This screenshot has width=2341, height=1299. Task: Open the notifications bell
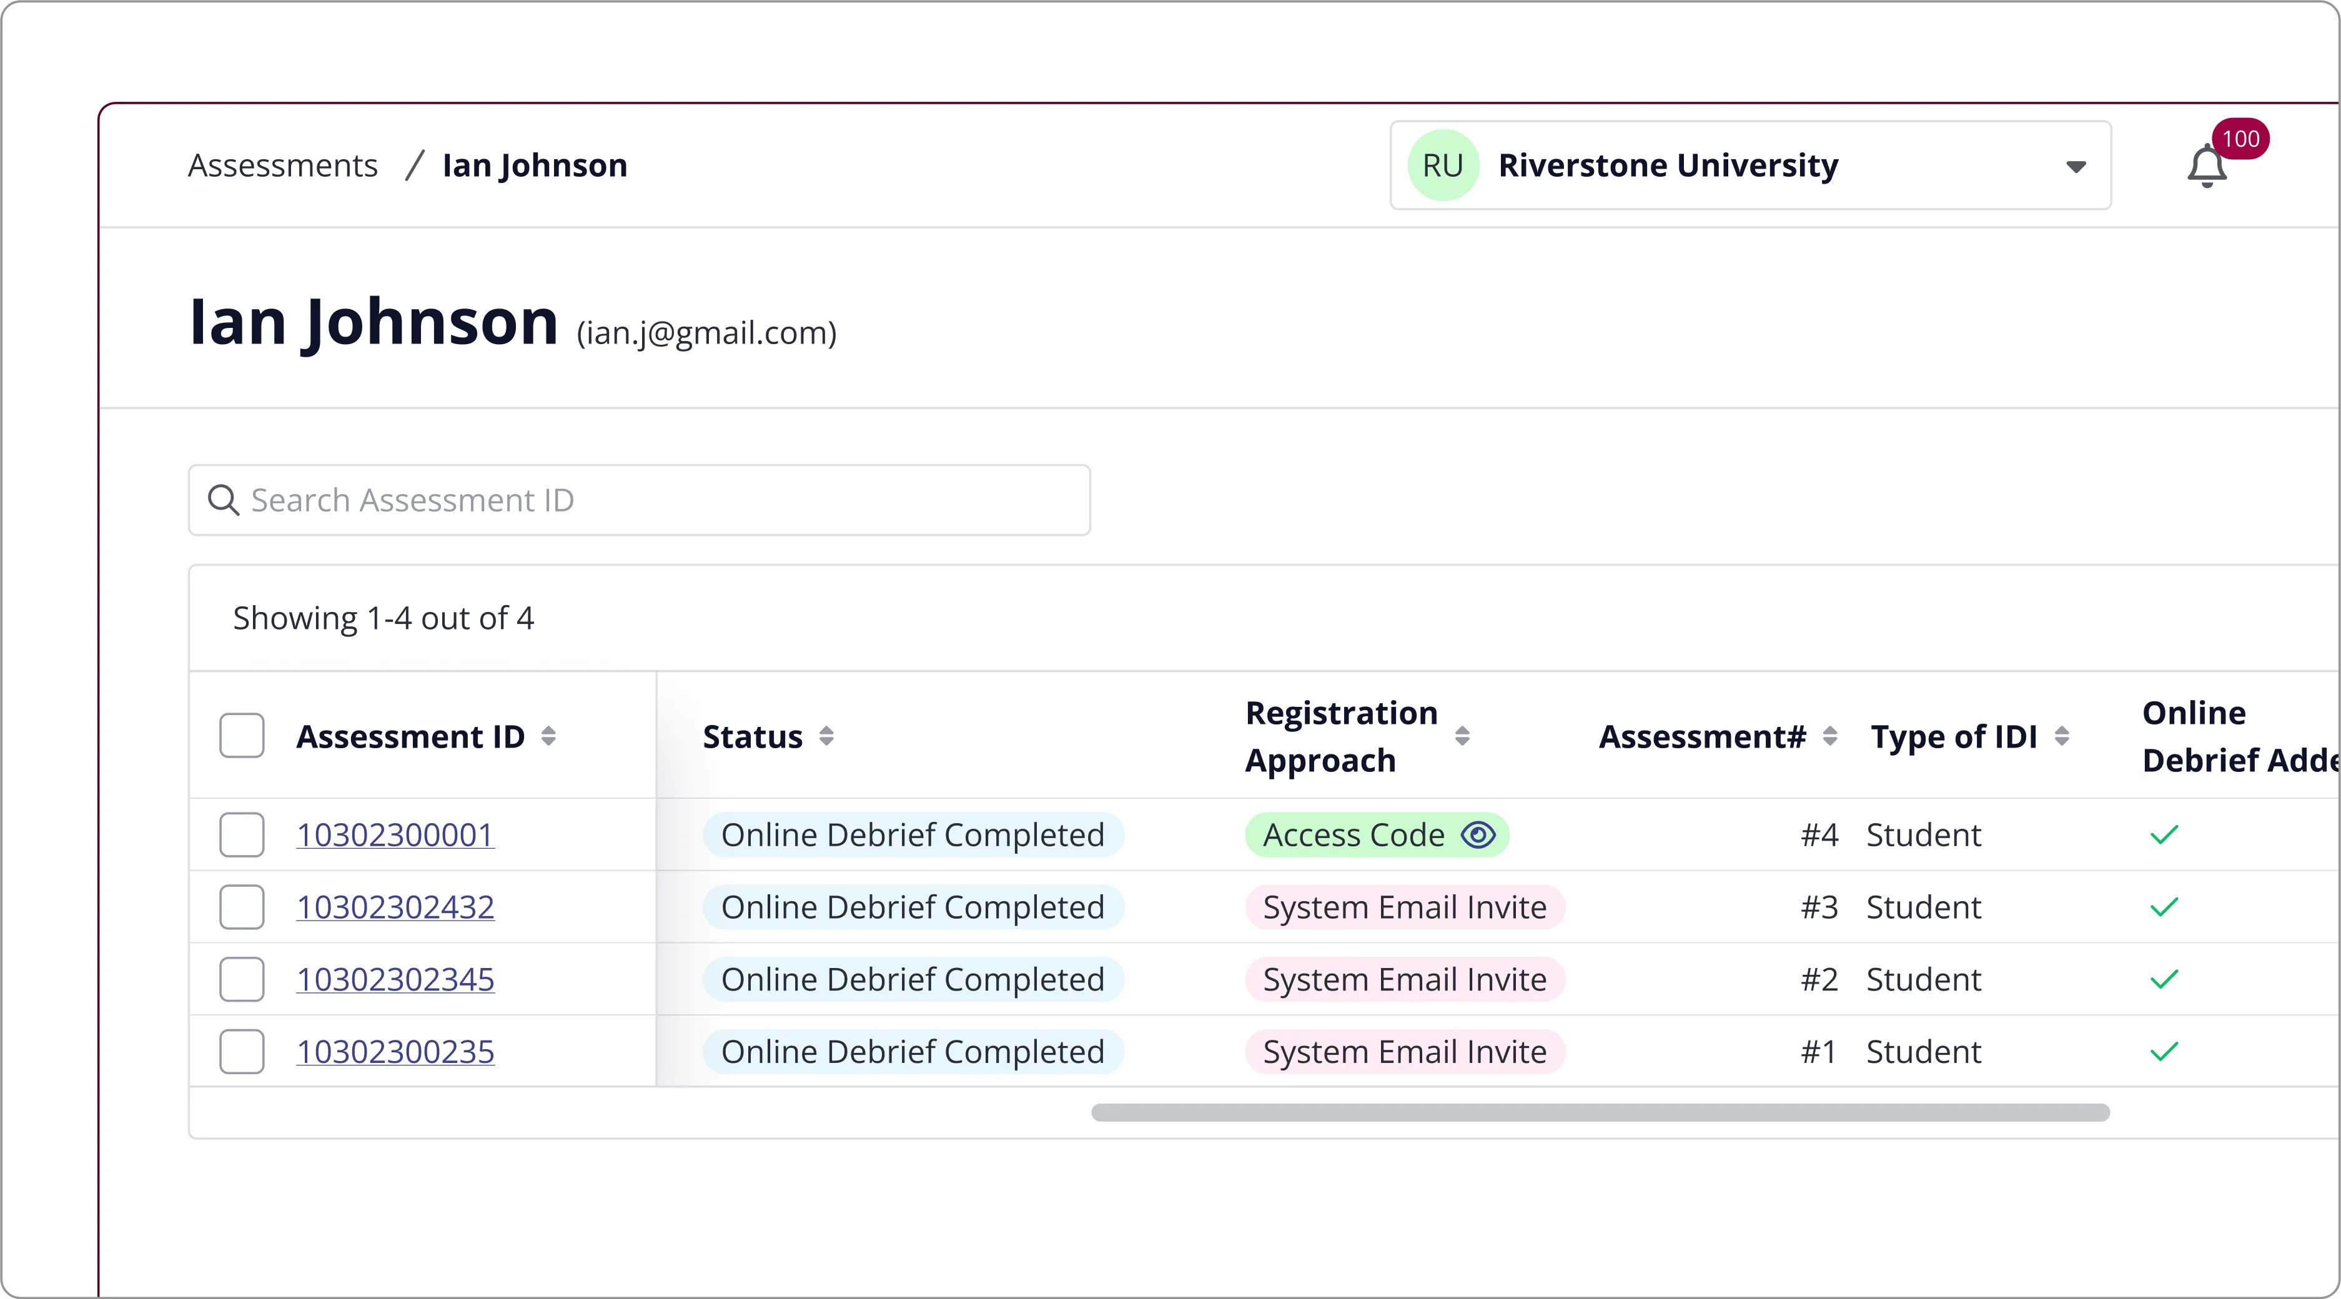click(2207, 166)
